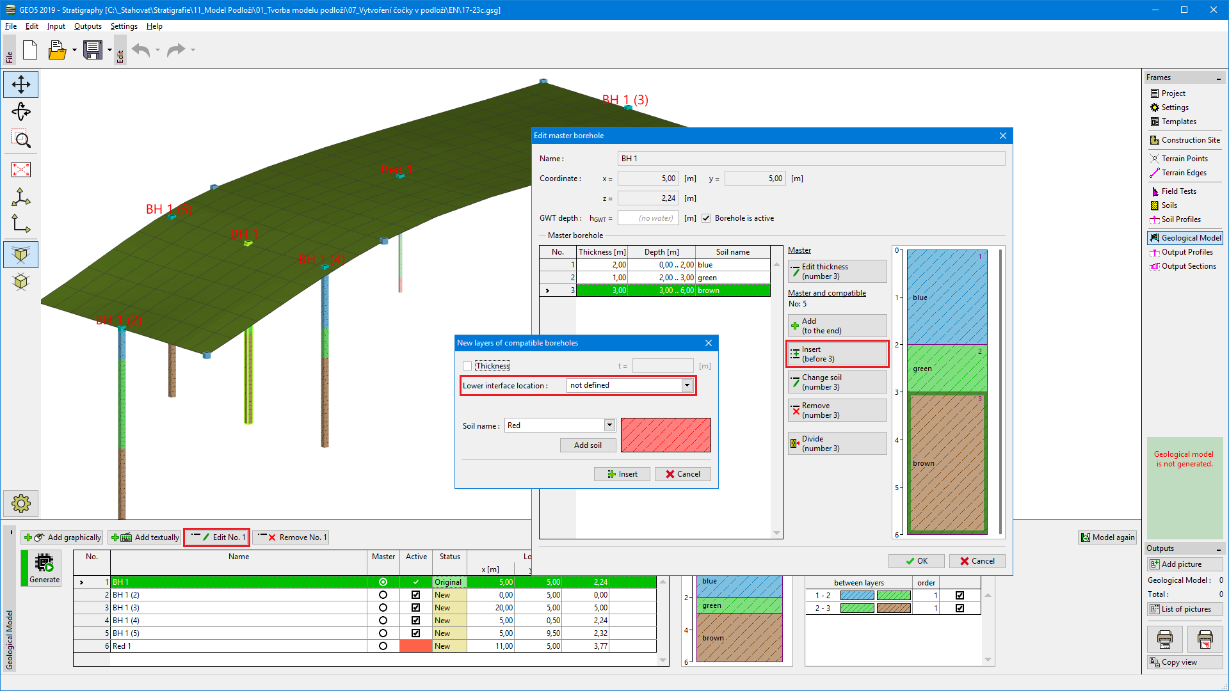Viewport: 1229px width, 691px height.
Task: Open Lower interface location dropdown
Action: pos(687,385)
